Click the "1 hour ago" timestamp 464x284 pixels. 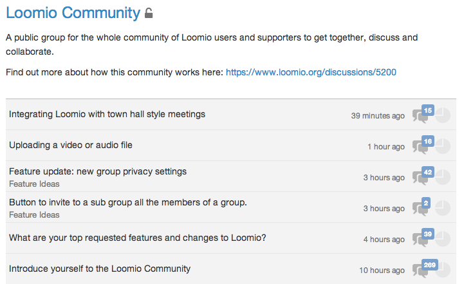point(386,147)
